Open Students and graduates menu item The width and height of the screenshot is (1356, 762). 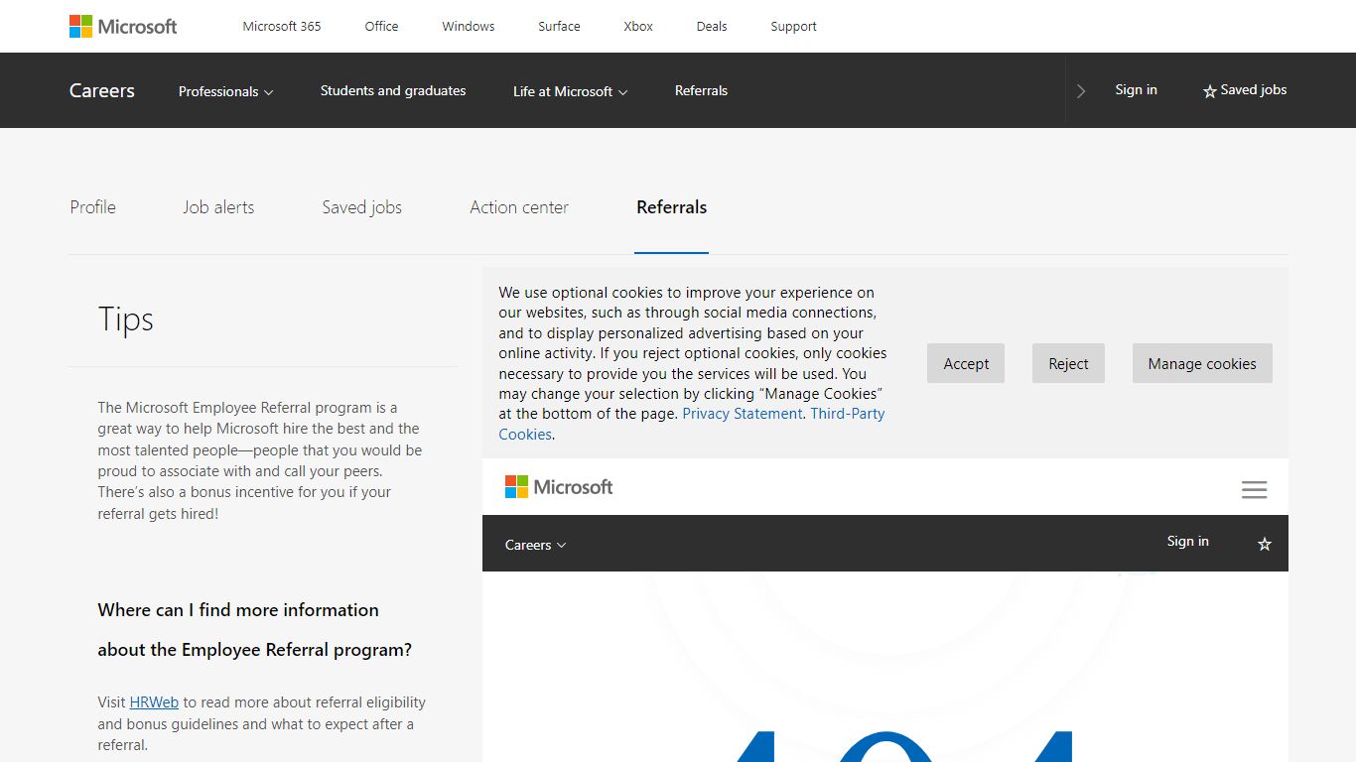(393, 90)
